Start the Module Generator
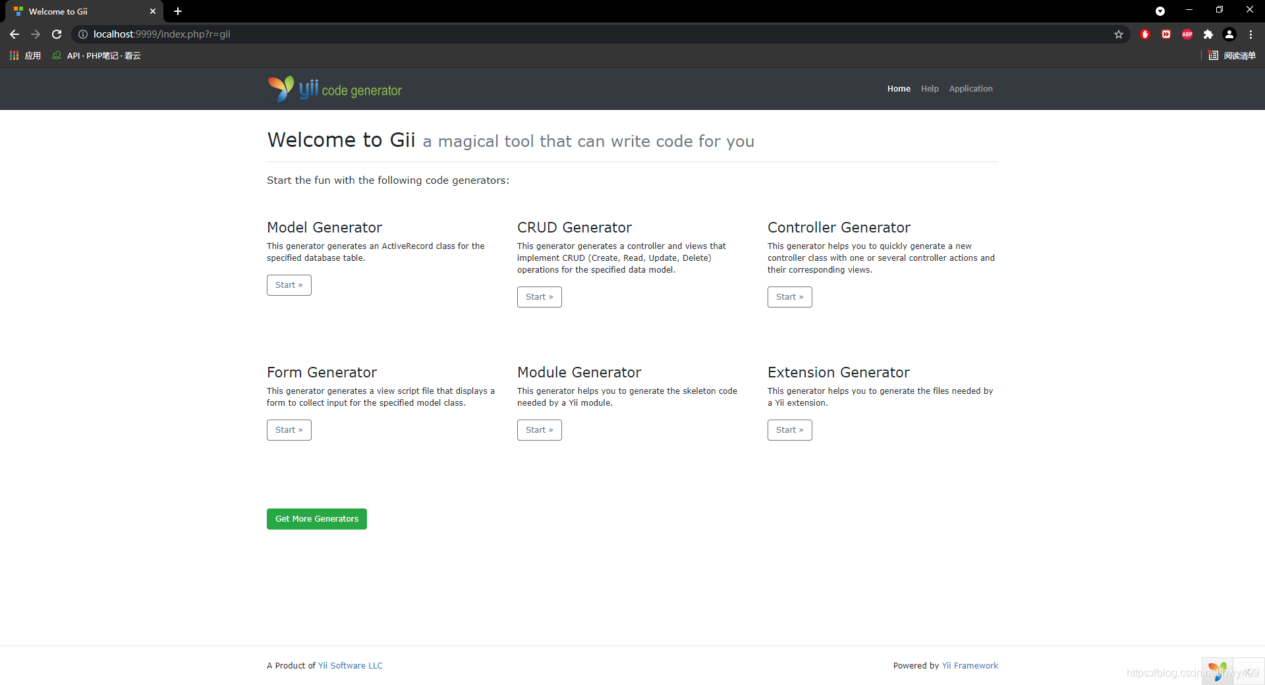This screenshot has width=1265, height=685. click(540, 430)
